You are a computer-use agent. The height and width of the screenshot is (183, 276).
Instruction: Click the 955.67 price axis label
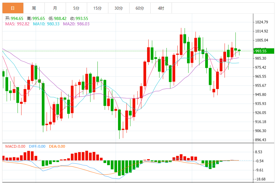[261, 85]
